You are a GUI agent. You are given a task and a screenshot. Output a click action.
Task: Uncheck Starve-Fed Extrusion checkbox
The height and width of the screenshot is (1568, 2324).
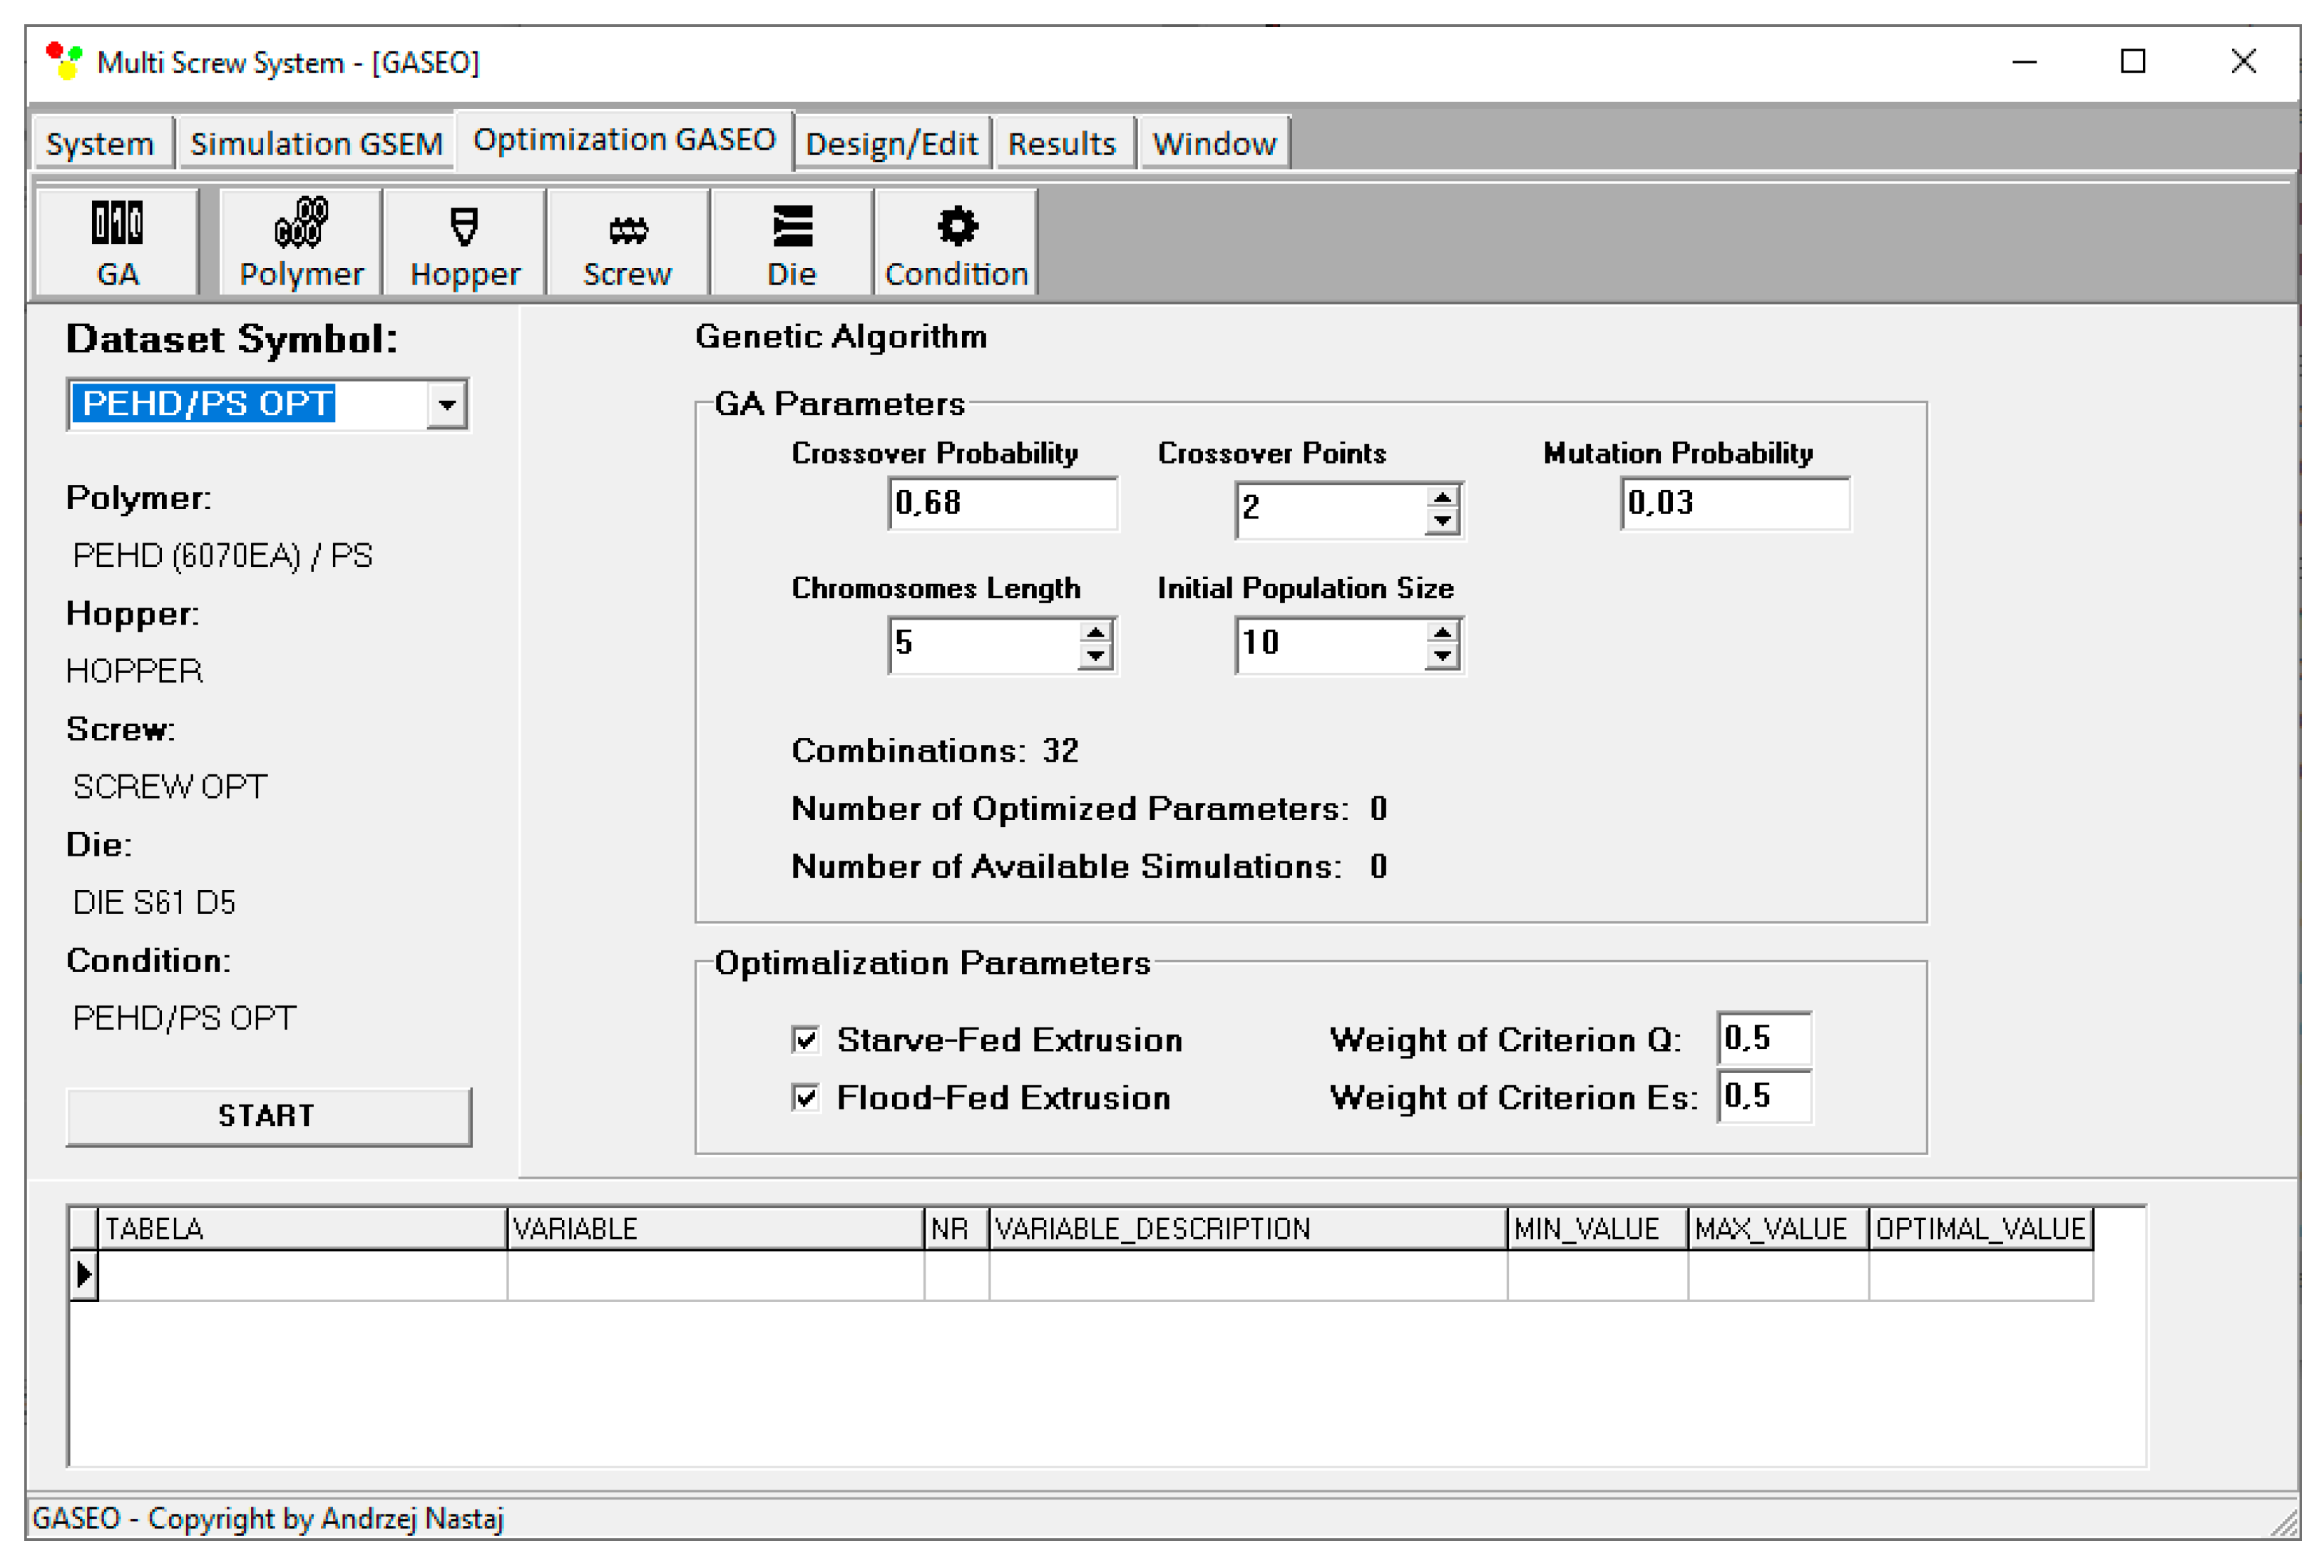point(806,1040)
